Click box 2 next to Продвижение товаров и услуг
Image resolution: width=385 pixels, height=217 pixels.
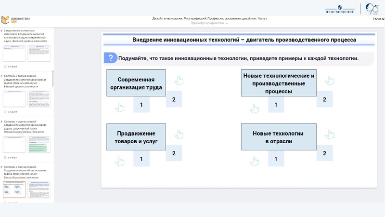[x=174, y=153]
